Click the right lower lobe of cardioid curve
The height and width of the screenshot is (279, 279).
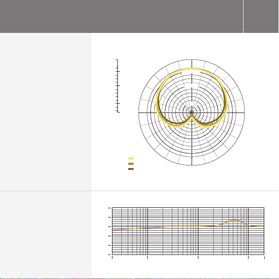pyautogui.click(x=208, y=125)
